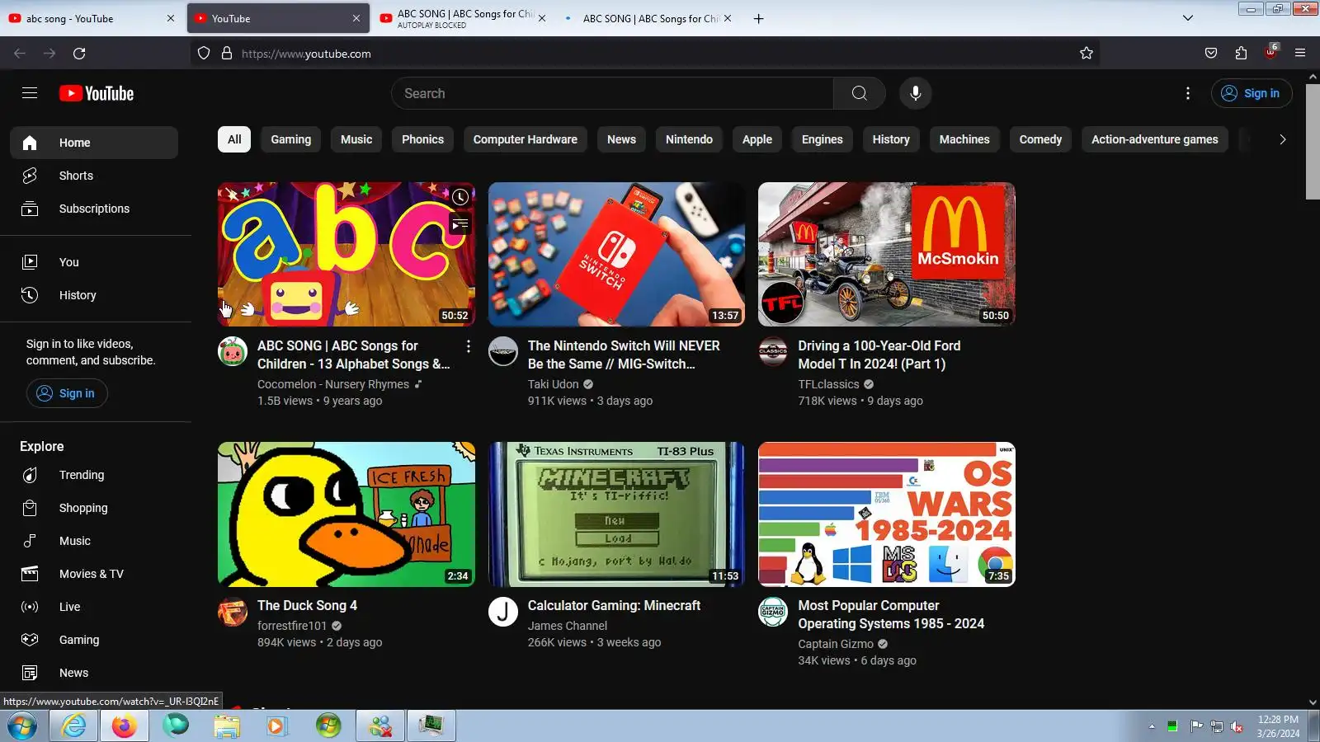
Task: Click Sign in button in the top header
Action: pyautogui.click(x=1251, y=93)
